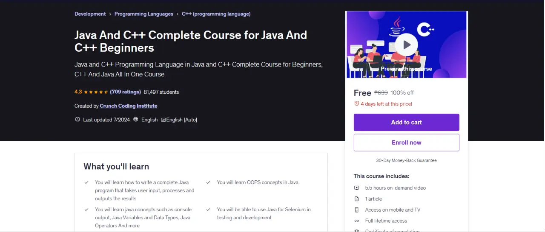Click checkmark beside OOPS concepts item
The height and width of the screenshot is (232, 545).
[208, 182]
